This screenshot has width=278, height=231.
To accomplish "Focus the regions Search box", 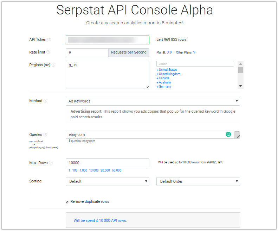I will pyautogui.click(x=195, y=64).
